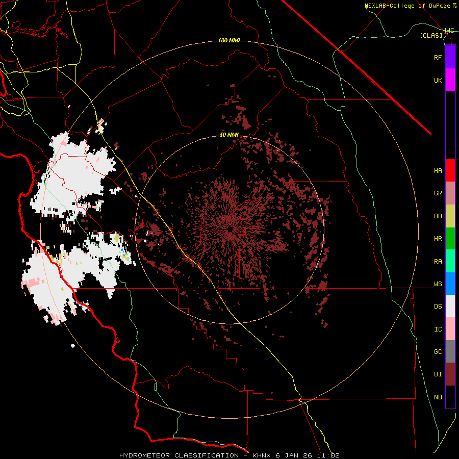This screenshot has height=459, width=459.
Task: Click the [CLAS] units label
Action: point(431,35)
